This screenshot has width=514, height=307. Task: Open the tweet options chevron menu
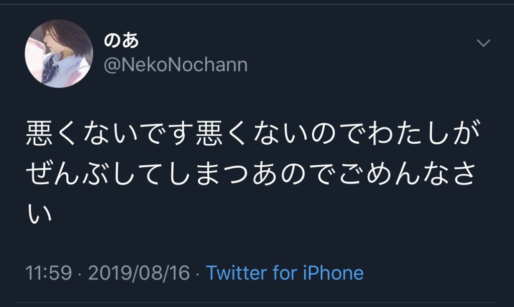(483, 43)
